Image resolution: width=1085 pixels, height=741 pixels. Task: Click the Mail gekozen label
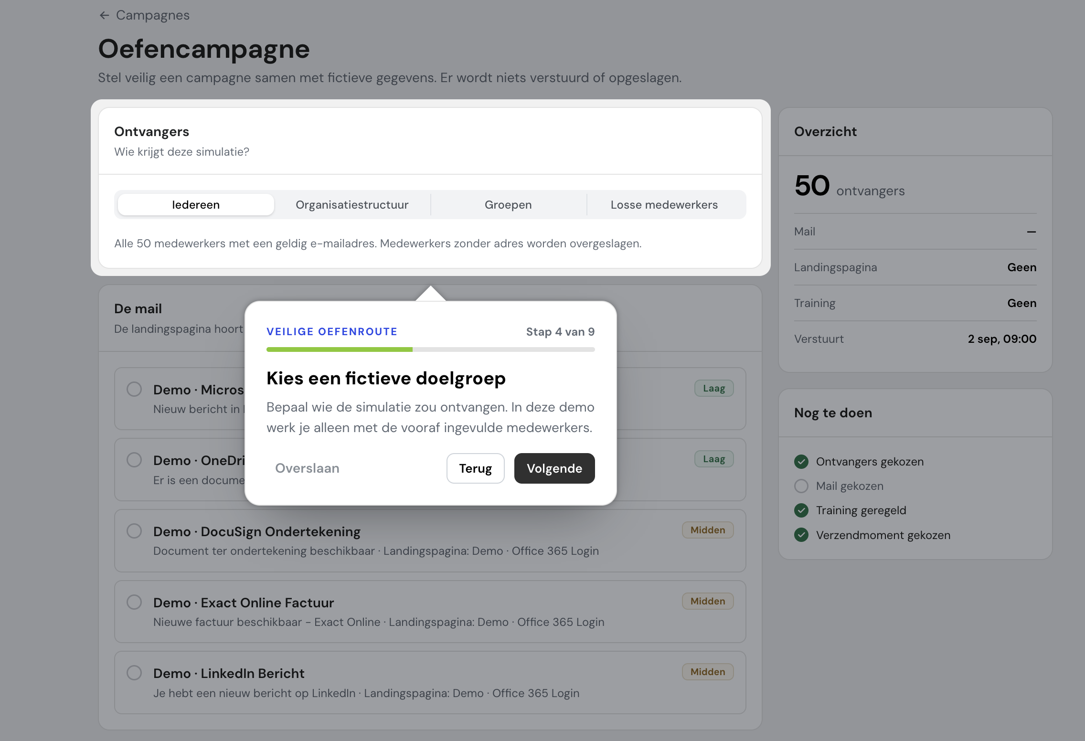point(850,486)
